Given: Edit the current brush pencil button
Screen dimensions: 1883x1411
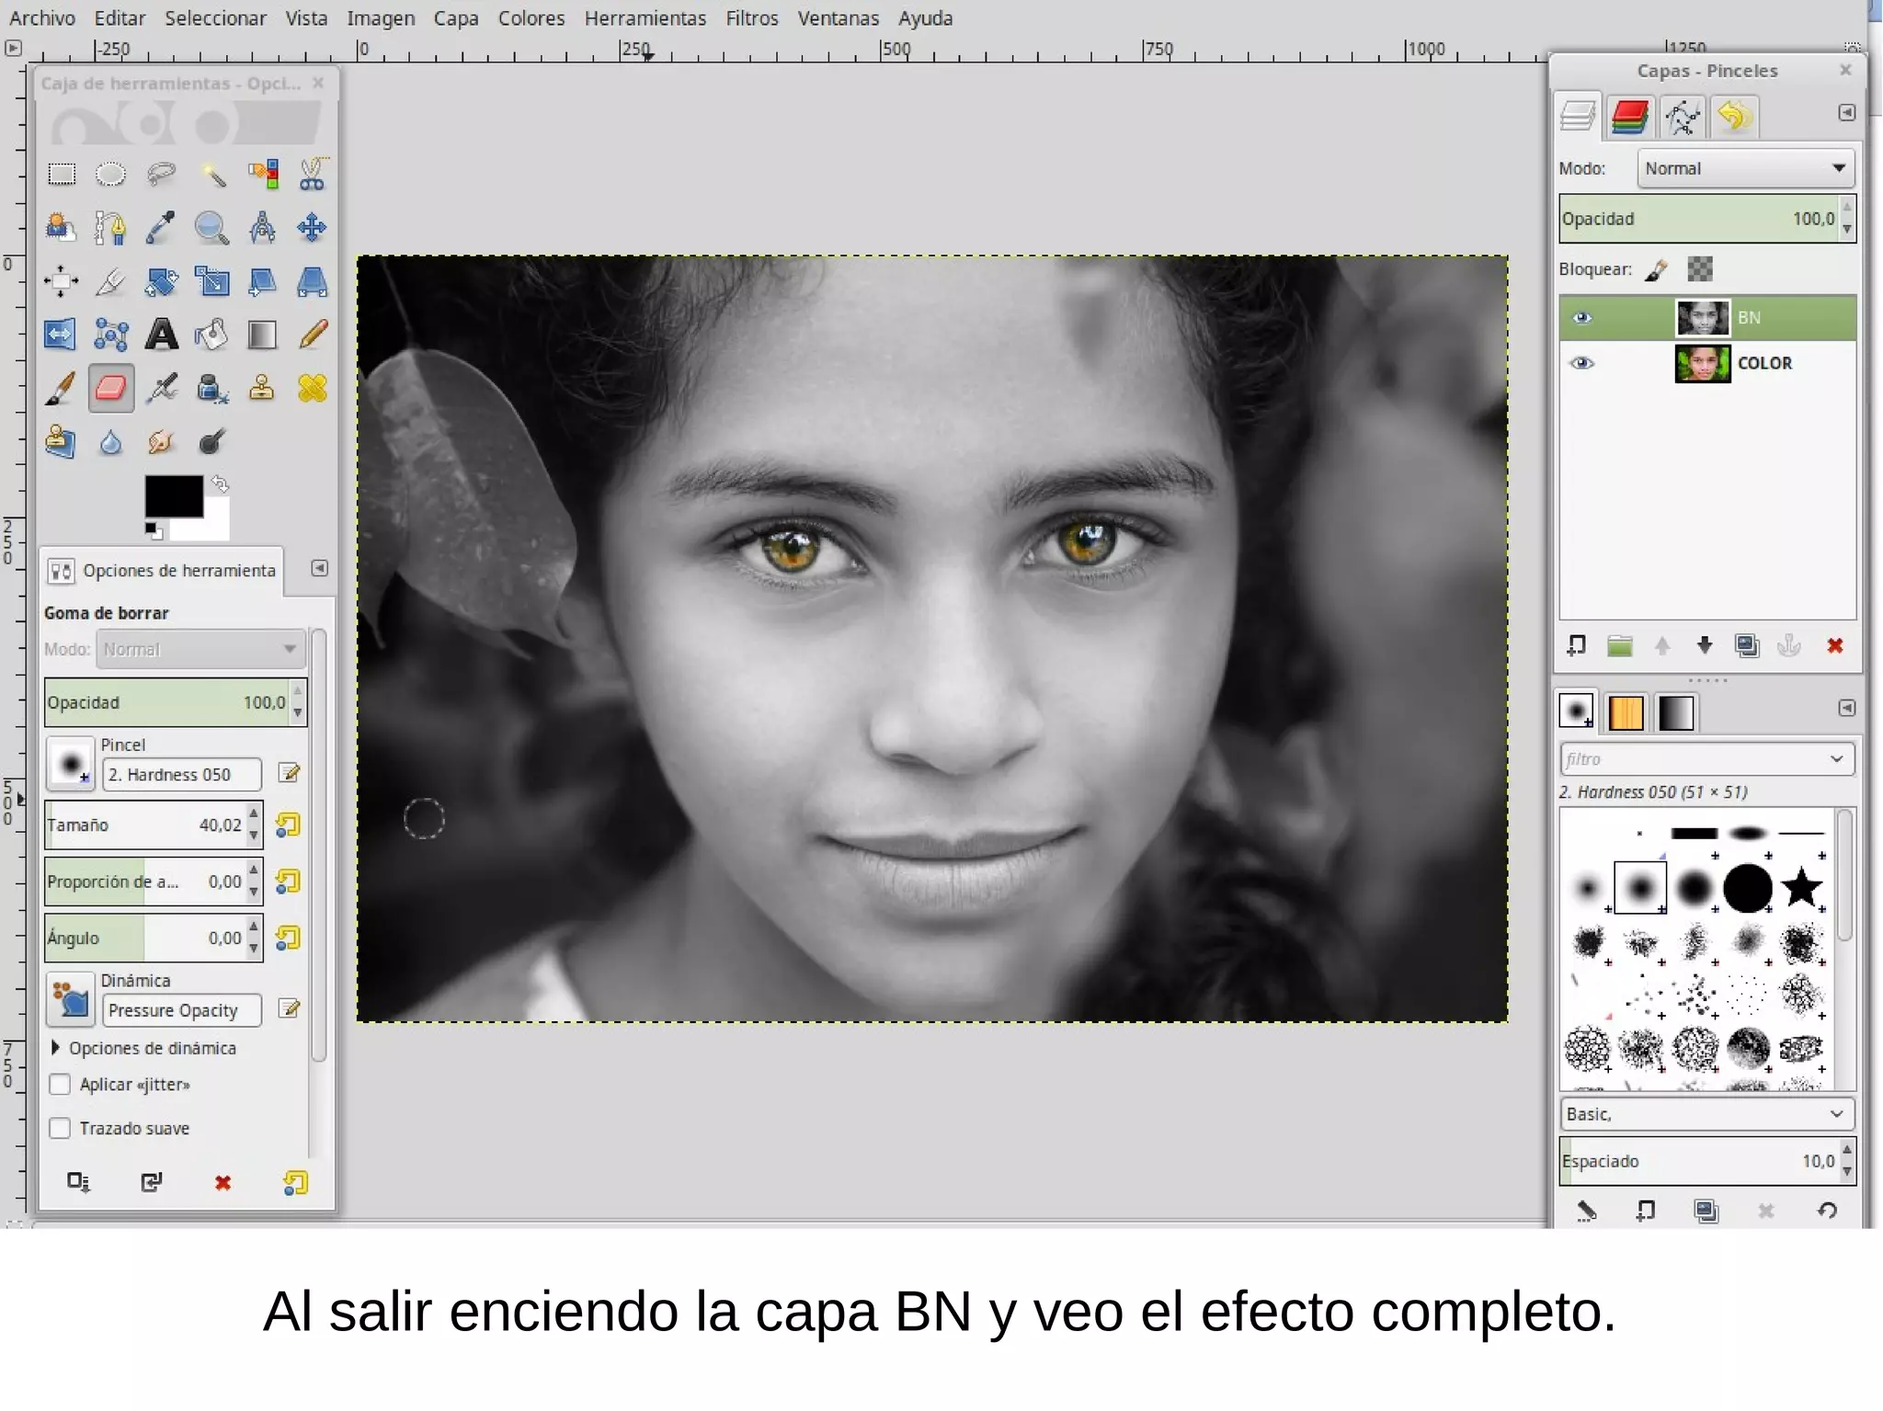Looking at the screenshot, I should point(289,774).
